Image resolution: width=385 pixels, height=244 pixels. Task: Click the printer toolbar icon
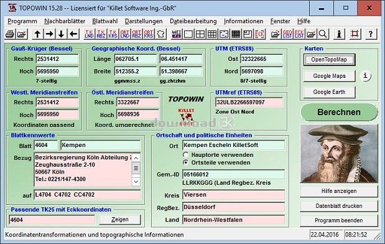10,34
